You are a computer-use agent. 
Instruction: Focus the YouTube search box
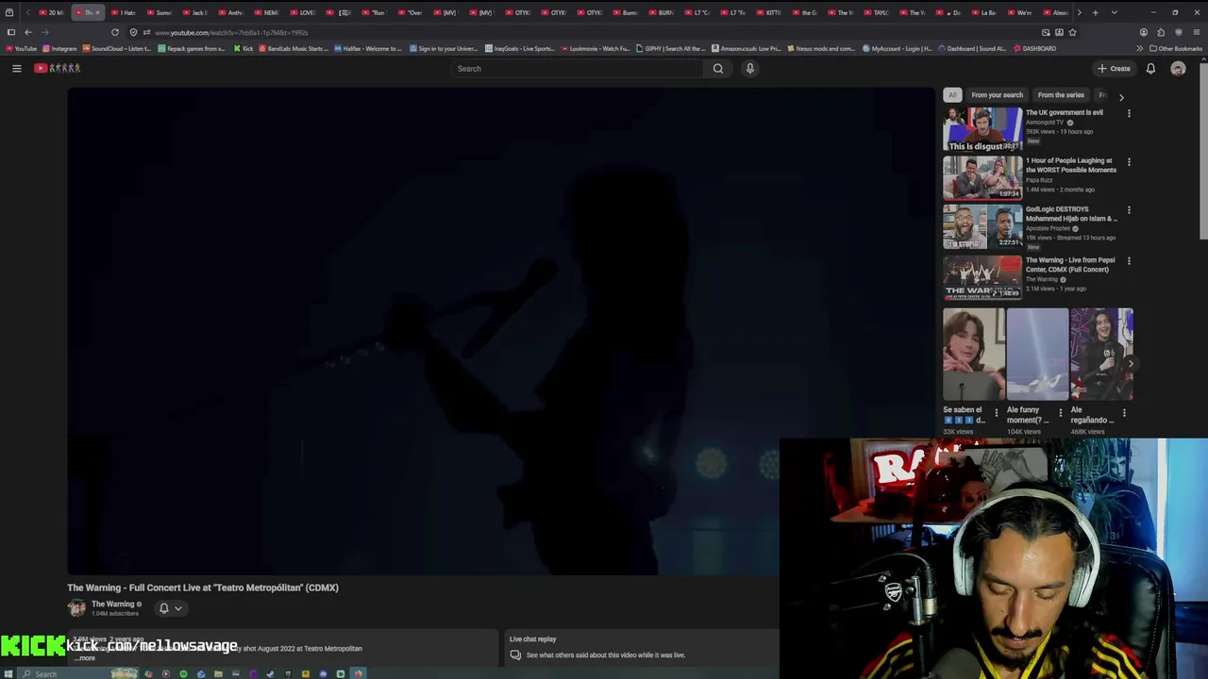tap(577, 68)
